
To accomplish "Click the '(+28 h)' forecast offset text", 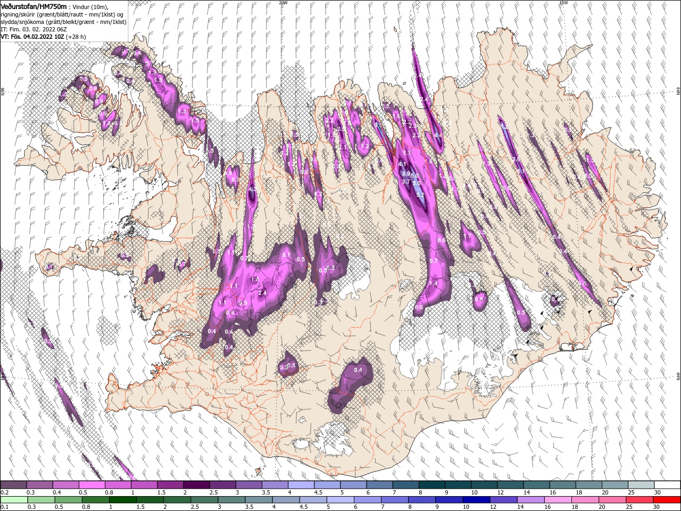I will (77, 37).
